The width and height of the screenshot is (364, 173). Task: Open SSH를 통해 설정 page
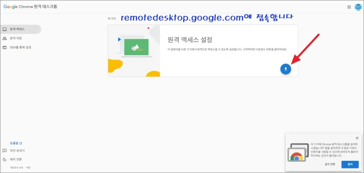[20, 47]
